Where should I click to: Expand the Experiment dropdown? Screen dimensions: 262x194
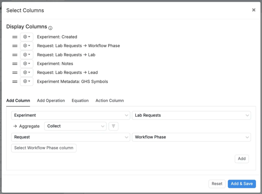71,115
